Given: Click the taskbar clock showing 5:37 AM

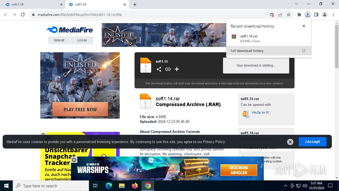Looking at the screenshot, I should pos(316,186).
